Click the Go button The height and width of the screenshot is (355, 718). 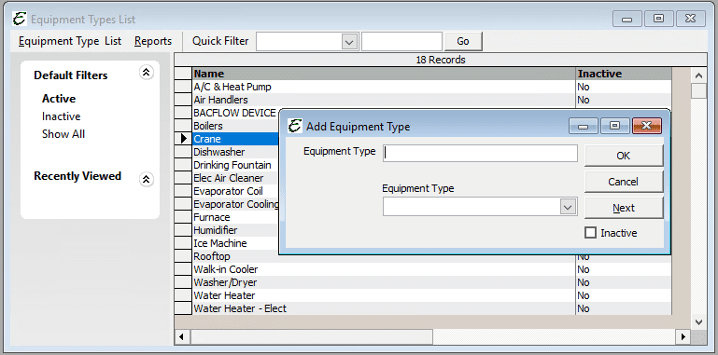[463, 41]
